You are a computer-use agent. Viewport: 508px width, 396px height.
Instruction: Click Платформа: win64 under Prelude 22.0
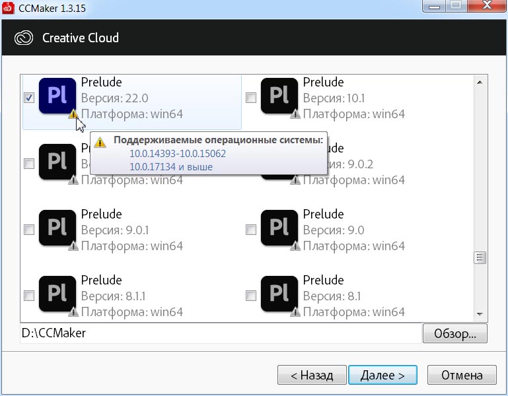point(132,114)
